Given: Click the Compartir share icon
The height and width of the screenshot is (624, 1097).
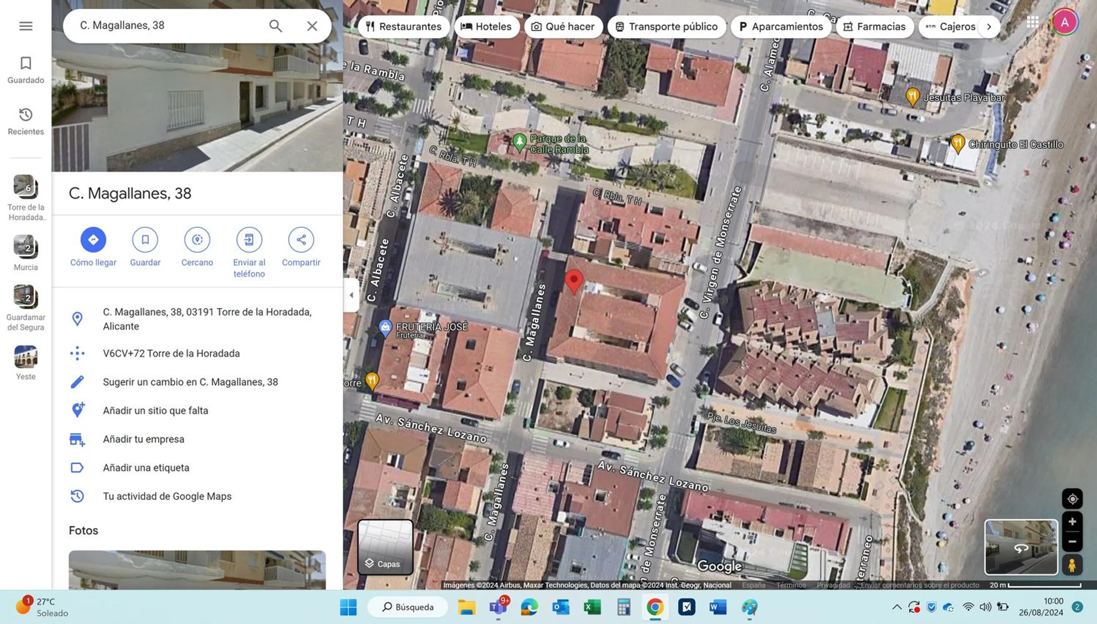Looking at the screenshot, I should tap(301, 240).
